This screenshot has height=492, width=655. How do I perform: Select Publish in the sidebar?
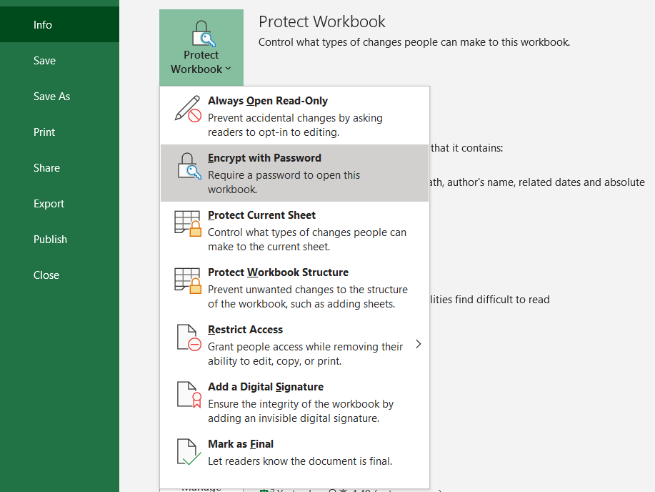59,240
